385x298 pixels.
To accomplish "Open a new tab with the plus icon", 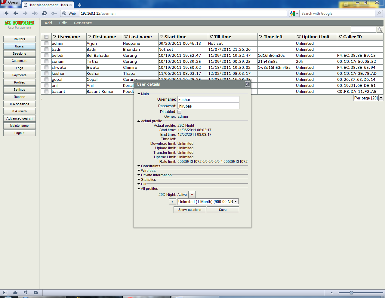I will pyautogui.click(x=79, y=5).
